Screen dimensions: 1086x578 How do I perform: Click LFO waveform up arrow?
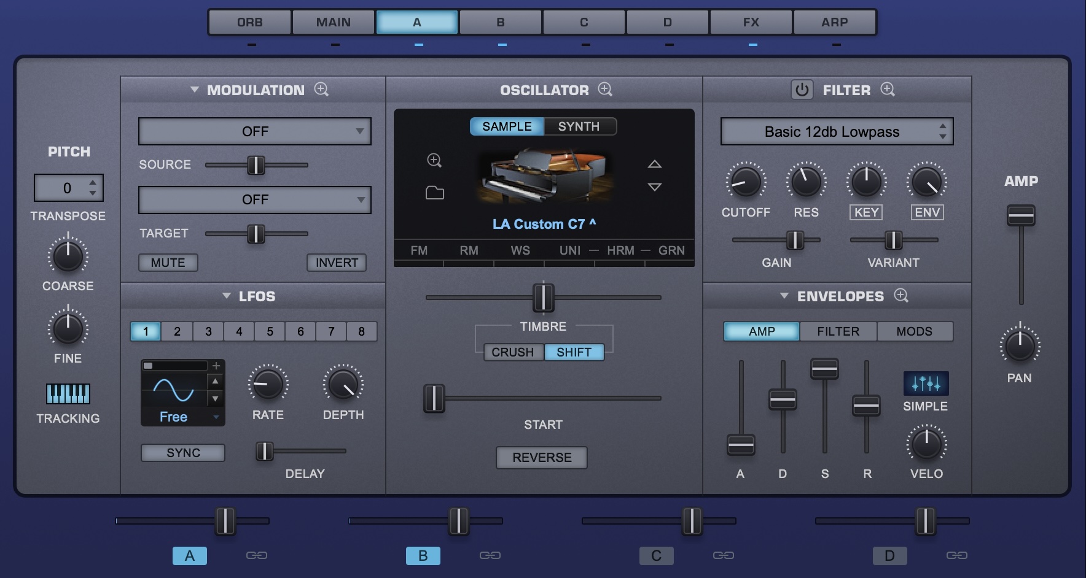pyautogui.click(x=215, y=382)
